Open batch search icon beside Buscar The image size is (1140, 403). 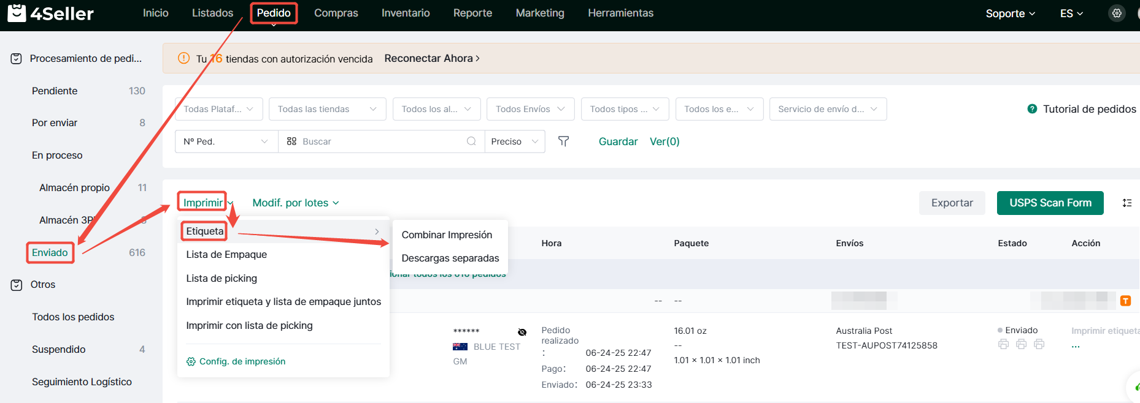(291, 141)
